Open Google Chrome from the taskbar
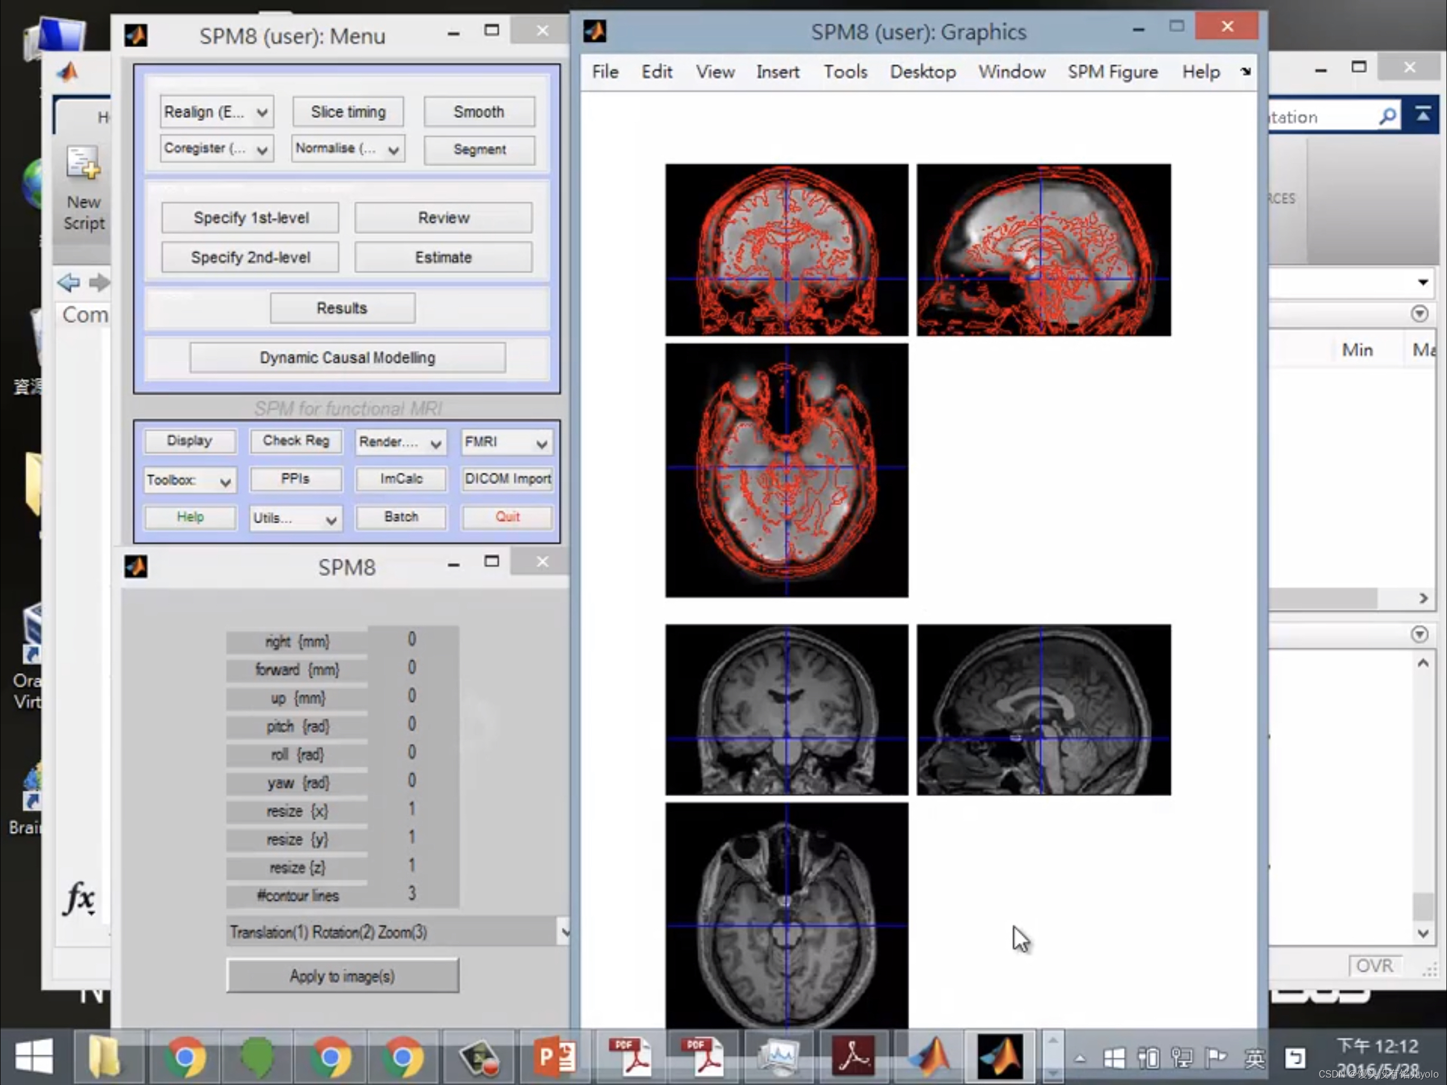This screenshot has height=1085, width=1447. tap(186, 1057)
